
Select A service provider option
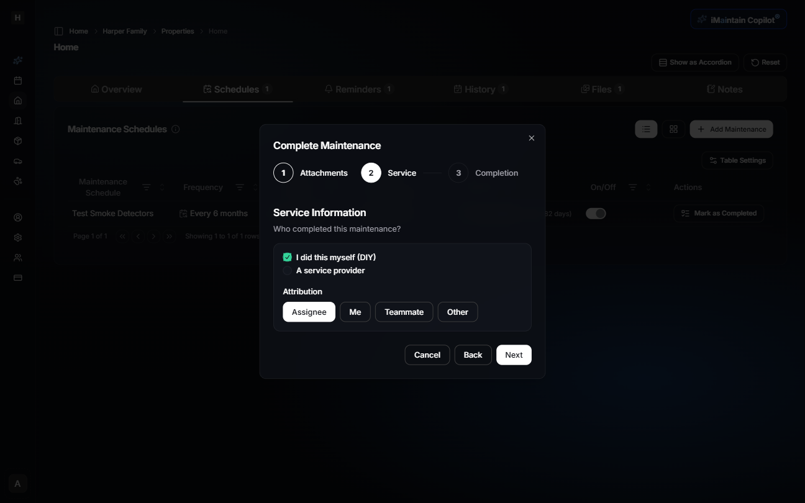click(x=287, y=270)
